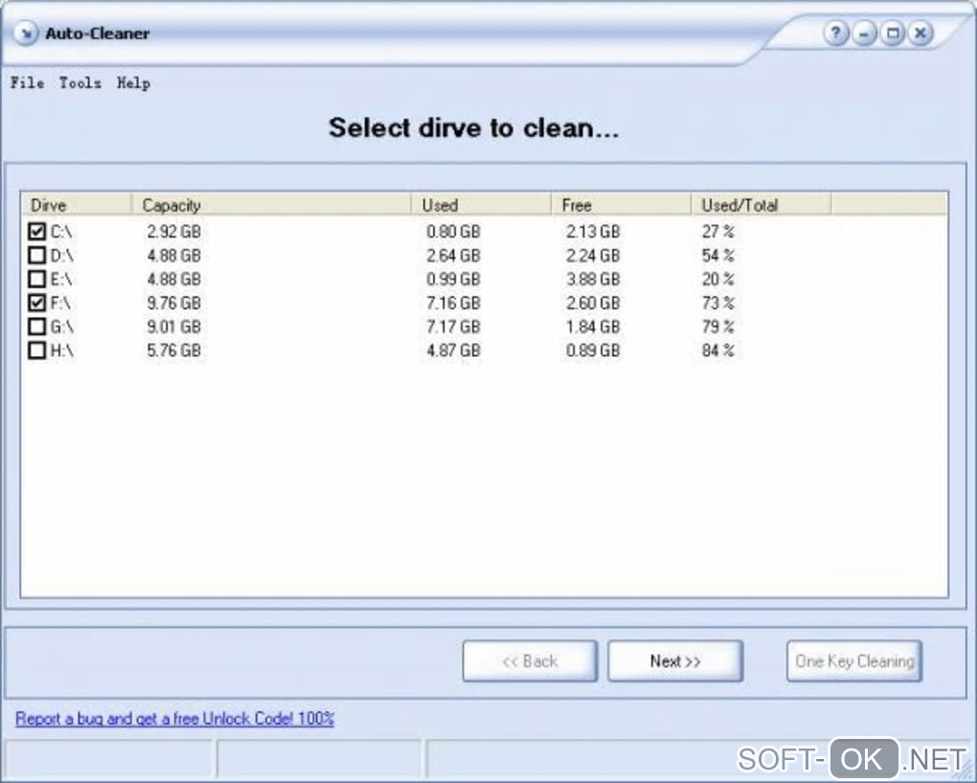Open the Tools menu
The height and width of the screenshot is (783, 977).
click(80, 83)
